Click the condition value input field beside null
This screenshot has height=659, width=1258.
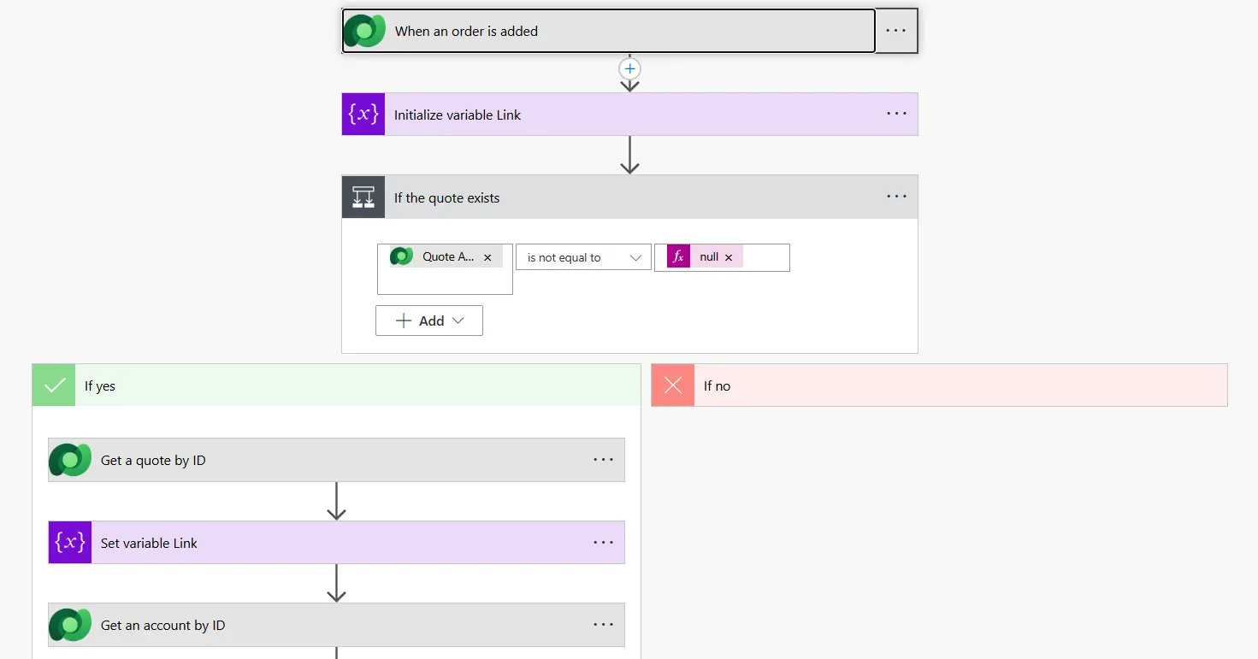765,257
